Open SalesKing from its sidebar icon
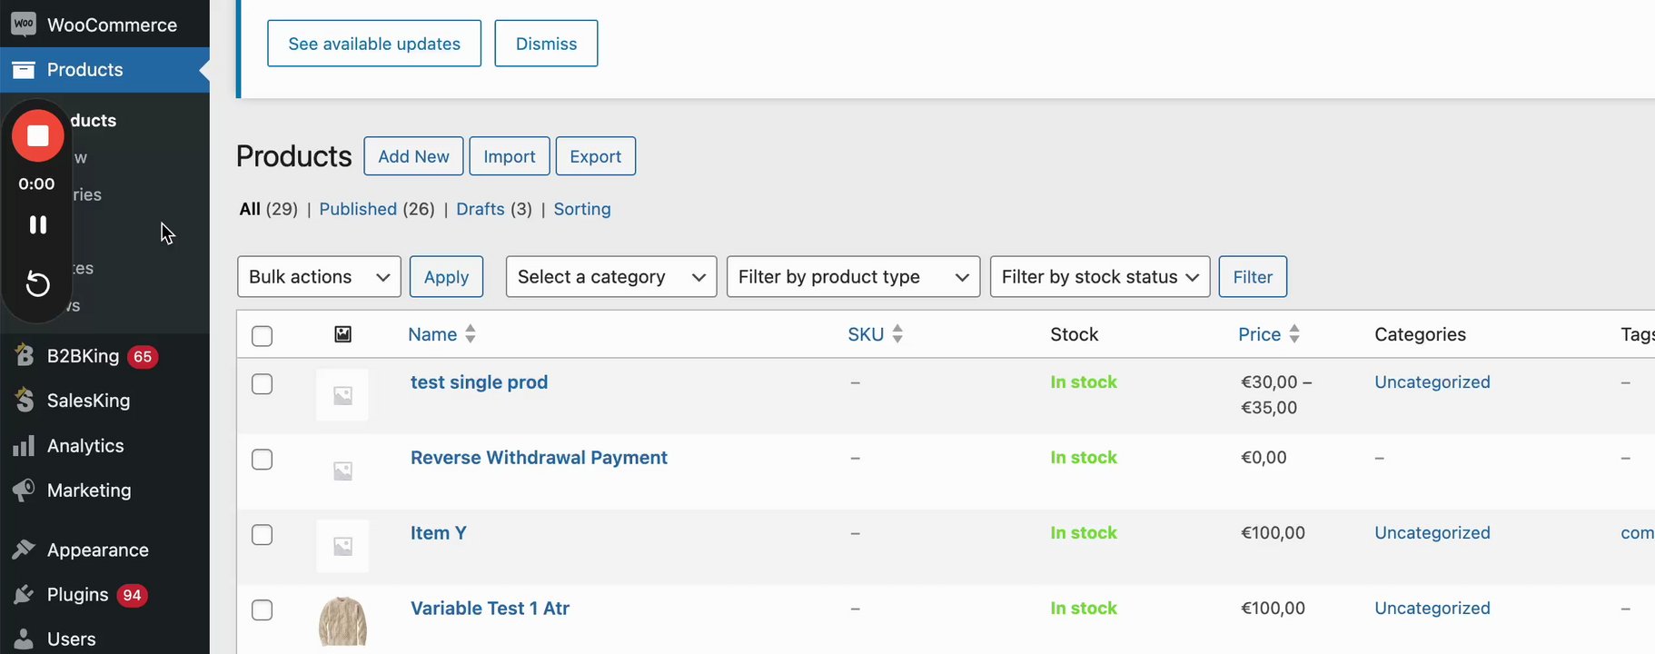The image size is (1655, 654). point(24,401)
